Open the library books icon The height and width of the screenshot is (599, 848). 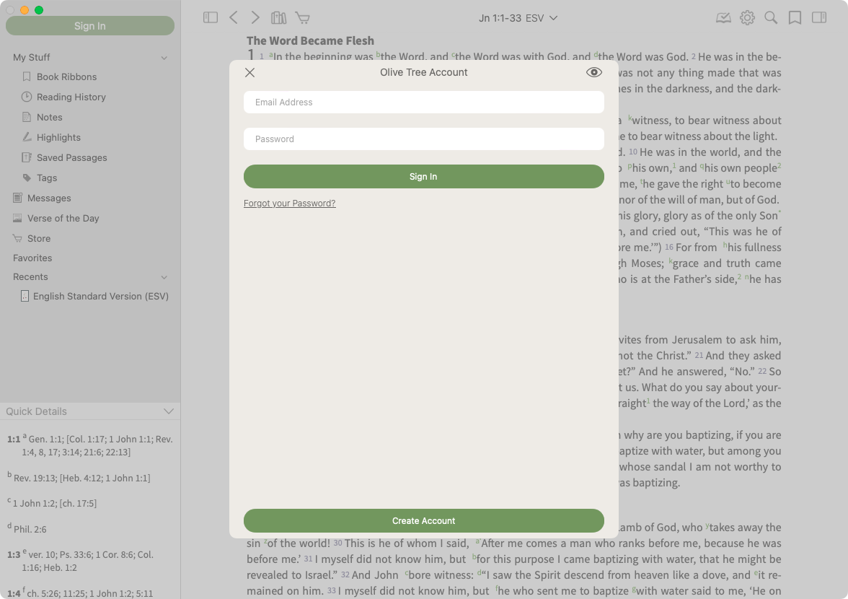click(x=278, y=17)
